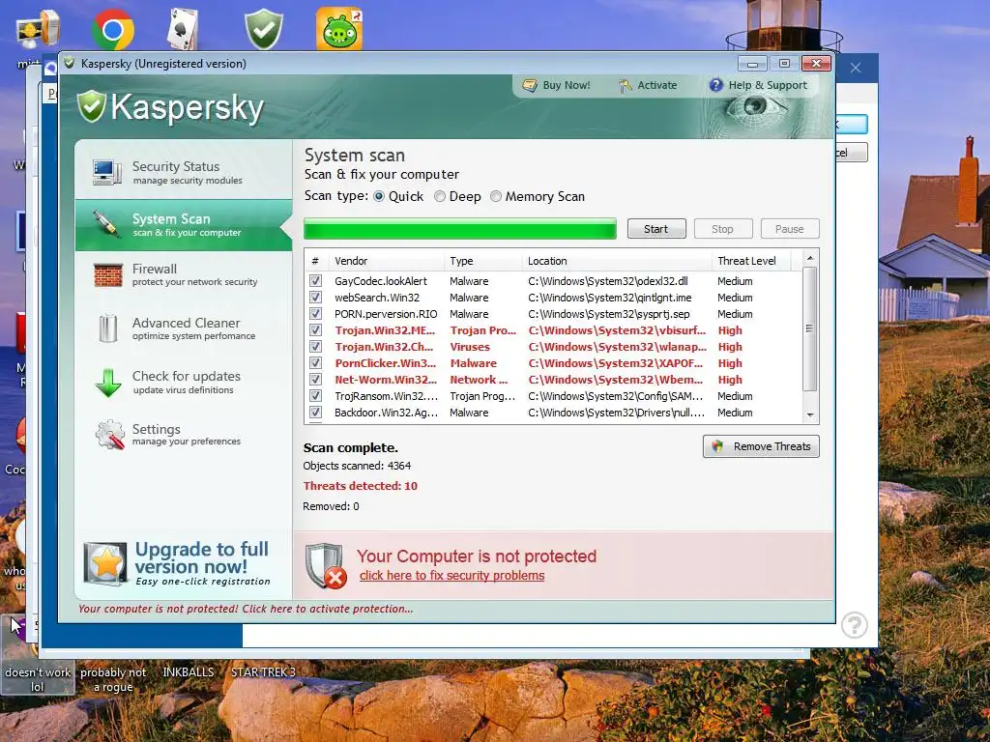The image size is (990, 742).
Task: Click the Start scan button
Action: pos(656,229)
